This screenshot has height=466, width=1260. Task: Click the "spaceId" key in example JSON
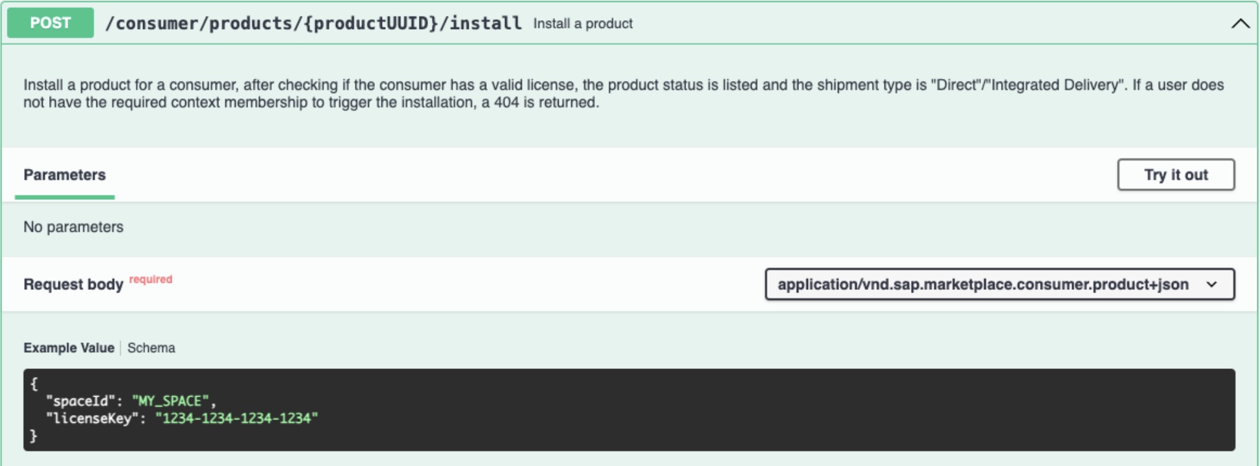(81, 401)
